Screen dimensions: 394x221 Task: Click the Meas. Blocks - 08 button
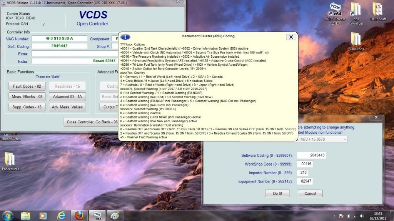tap(27, 97)
